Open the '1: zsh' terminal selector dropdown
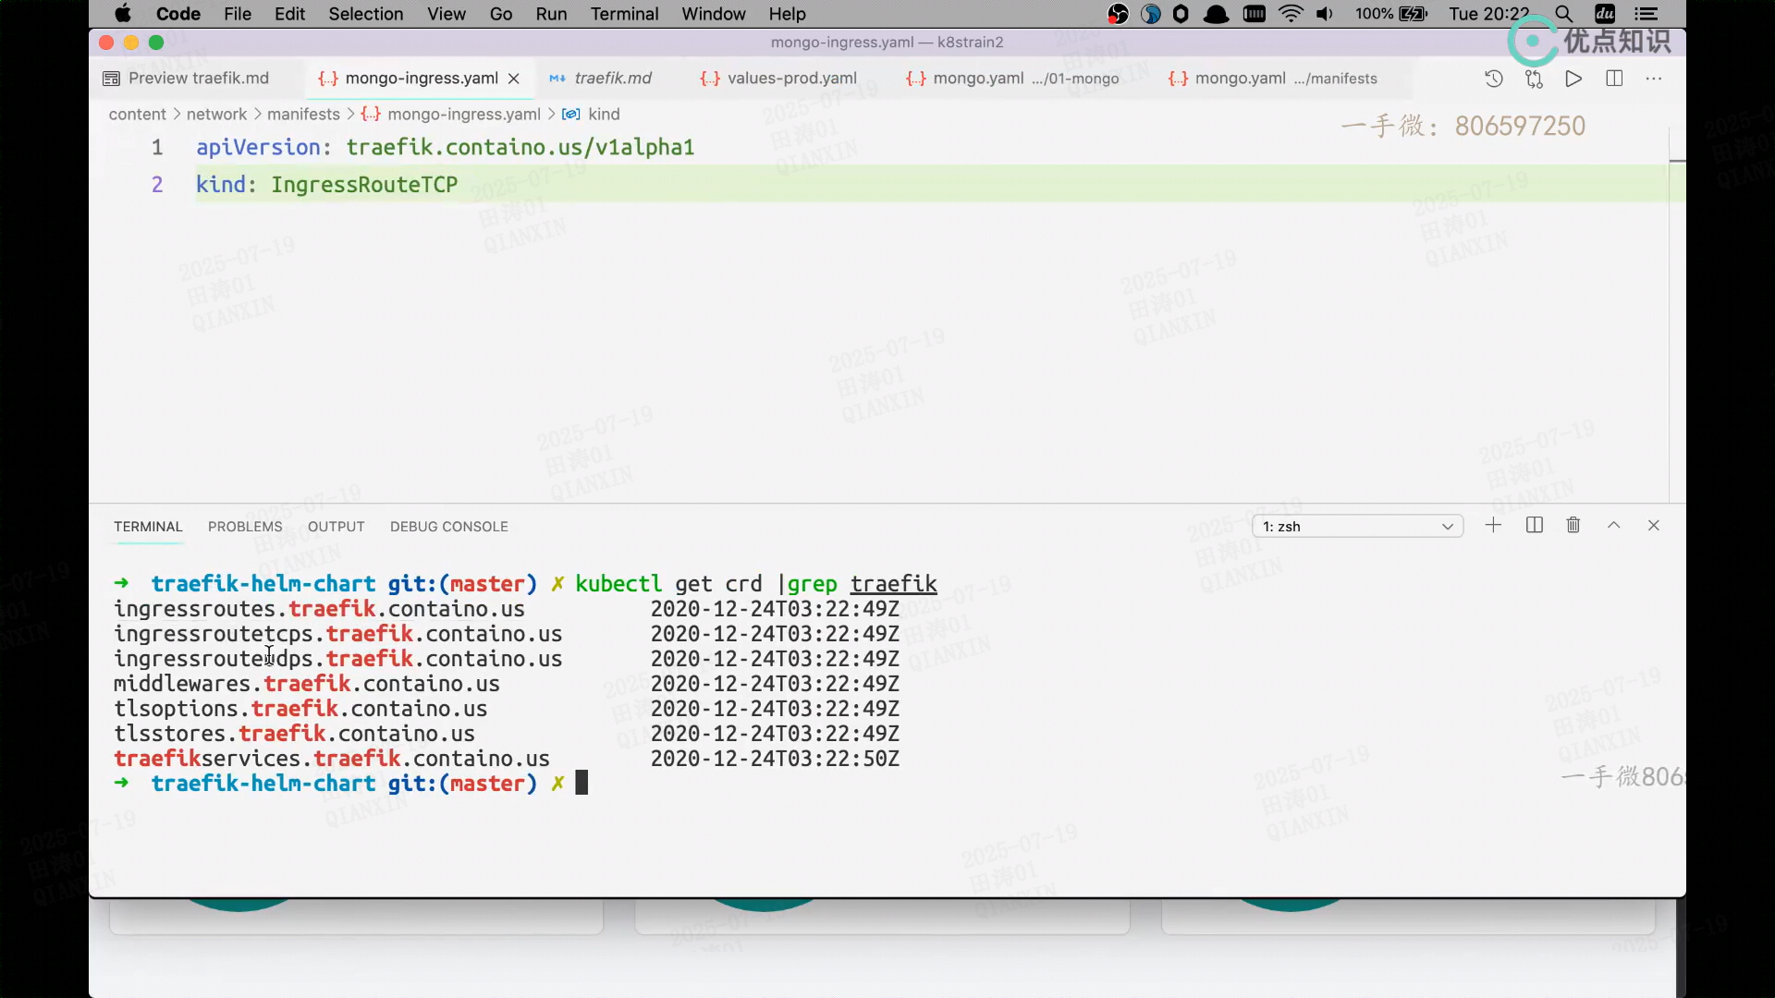The image size is (1775, 998). pos(1357,527)
